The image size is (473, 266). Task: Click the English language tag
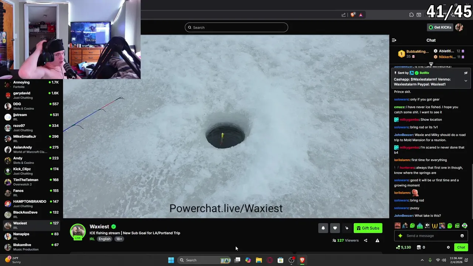pyautogui.click(x=105, y=239)
